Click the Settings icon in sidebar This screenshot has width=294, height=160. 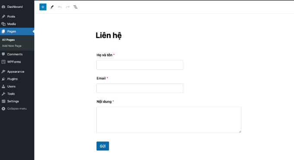click(3, 101)
